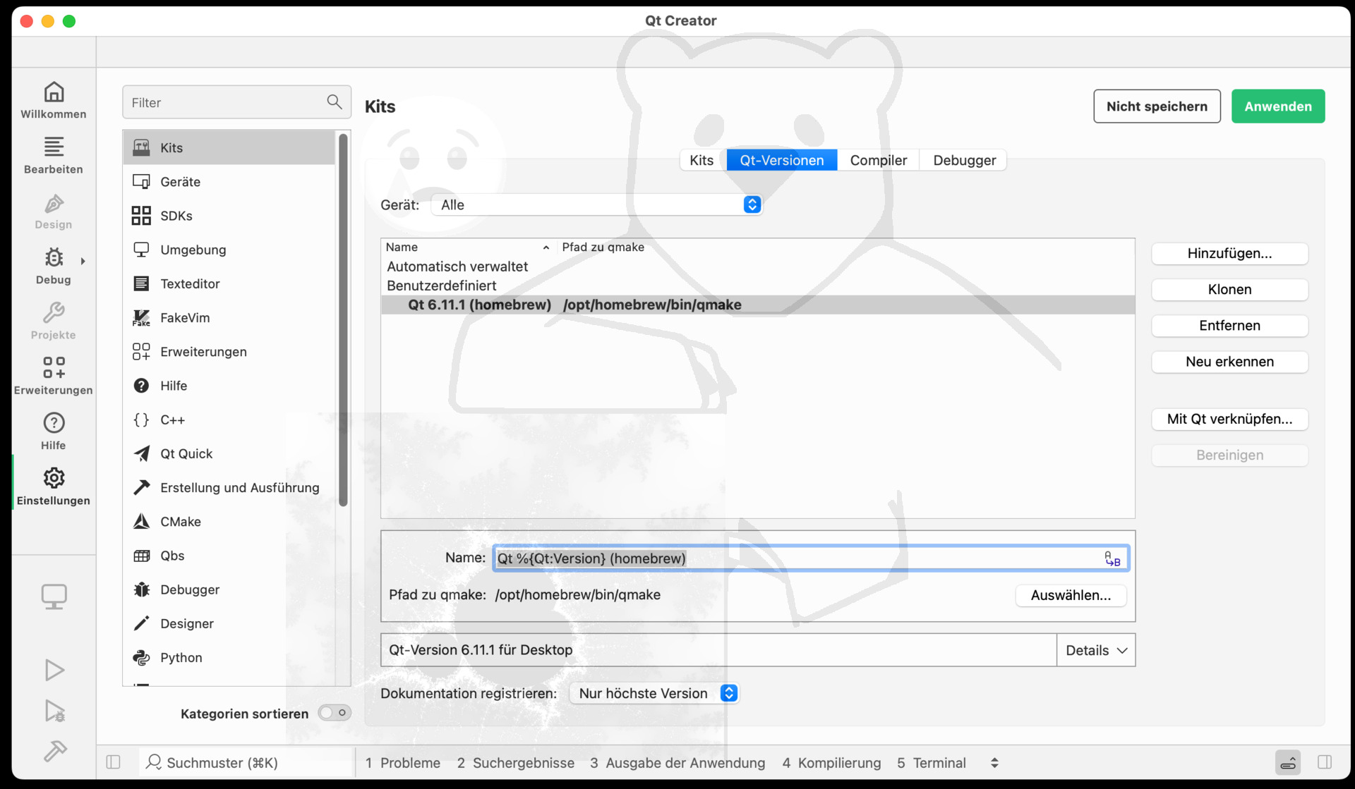Click the kit selector monitor icon

[x=54, y=597]
